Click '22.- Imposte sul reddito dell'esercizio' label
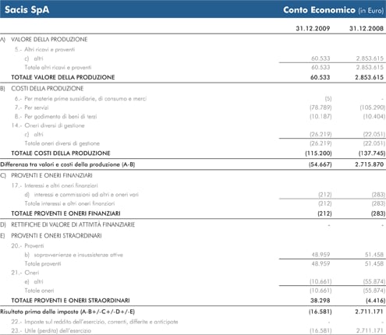The width and height of the screenshot is (386, 335). click(94, 322)
